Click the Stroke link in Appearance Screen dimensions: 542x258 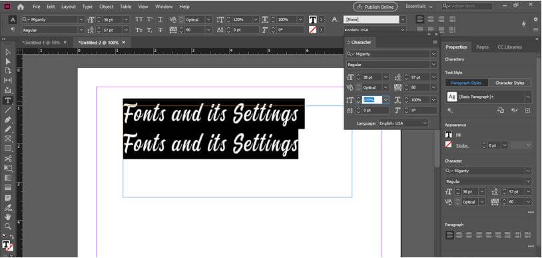click(462, 145)
